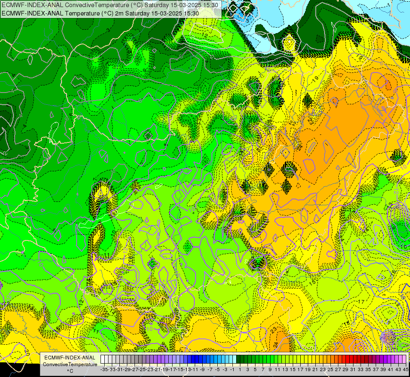
Task: Pick the purple swatch above legend label 39
Action: pyautogui.click(x=381, y=359)
